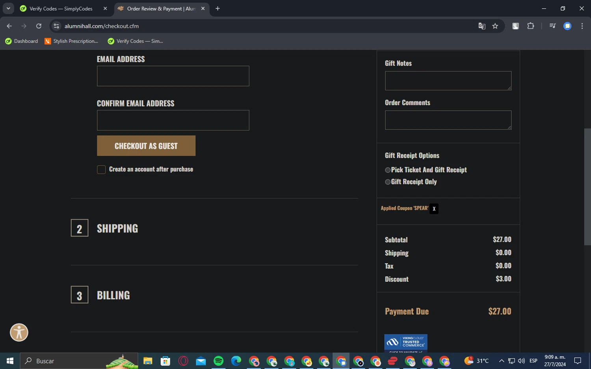The image size is (591, 369).
Task: Open the Chrome extensions puzzle icon
Action: click(x=531, y=26)
